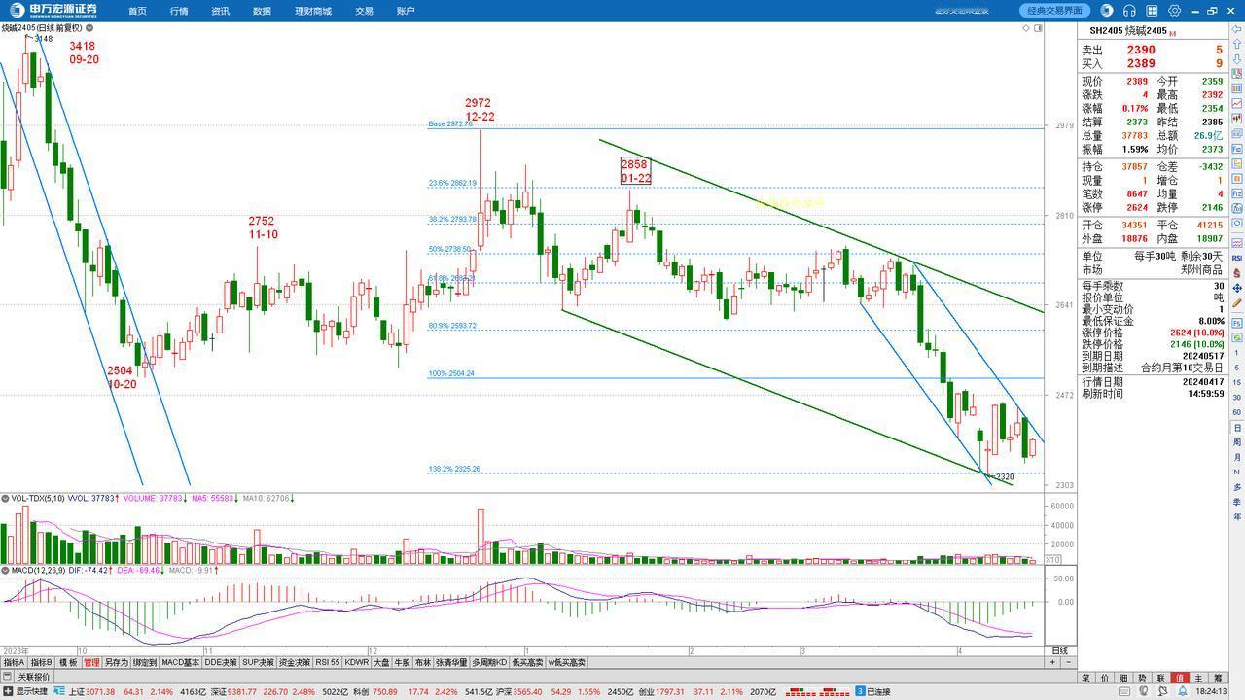Select the 年 yearly period in sidebar
The width and height of the screenshot is (1245, 700).
[1237, 516]
